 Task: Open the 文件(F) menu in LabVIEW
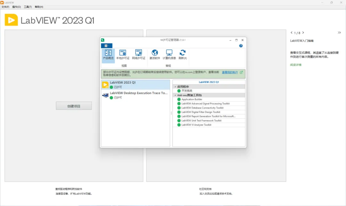[5, 7]
